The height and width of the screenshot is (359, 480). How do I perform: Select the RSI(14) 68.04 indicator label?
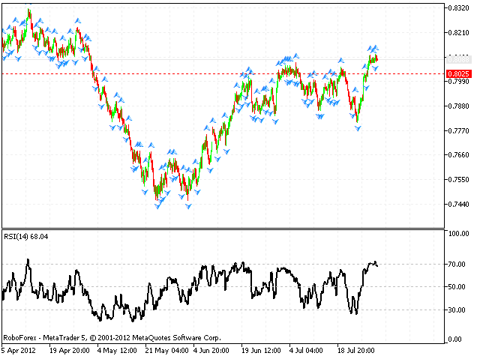click(26, 238)
